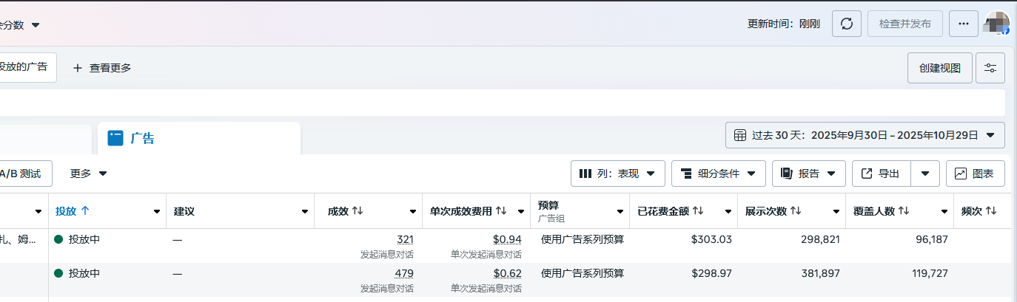
Task: Click the refresh icon beside 更新时间
Action: point(847,24)
